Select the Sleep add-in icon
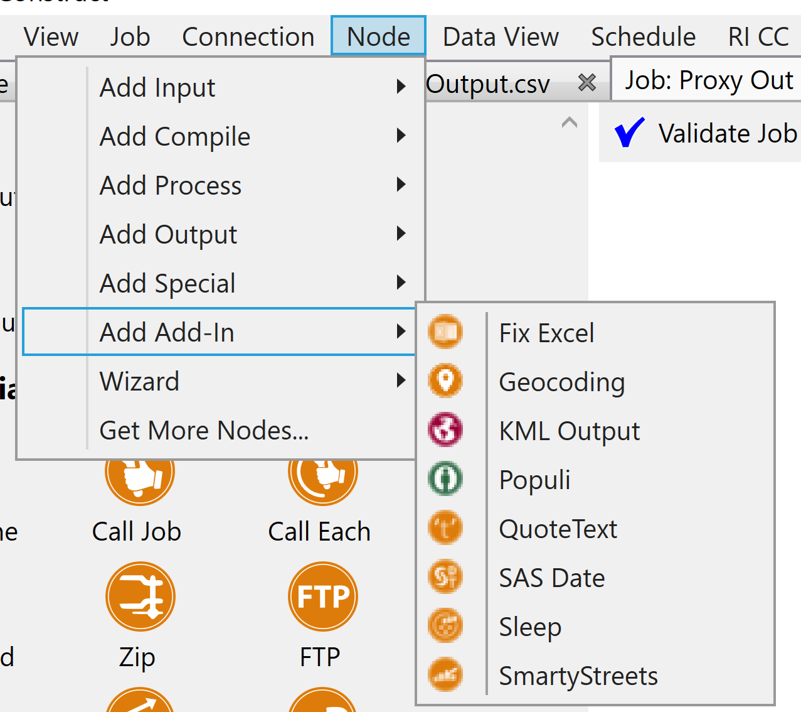 tap(445, 625)
